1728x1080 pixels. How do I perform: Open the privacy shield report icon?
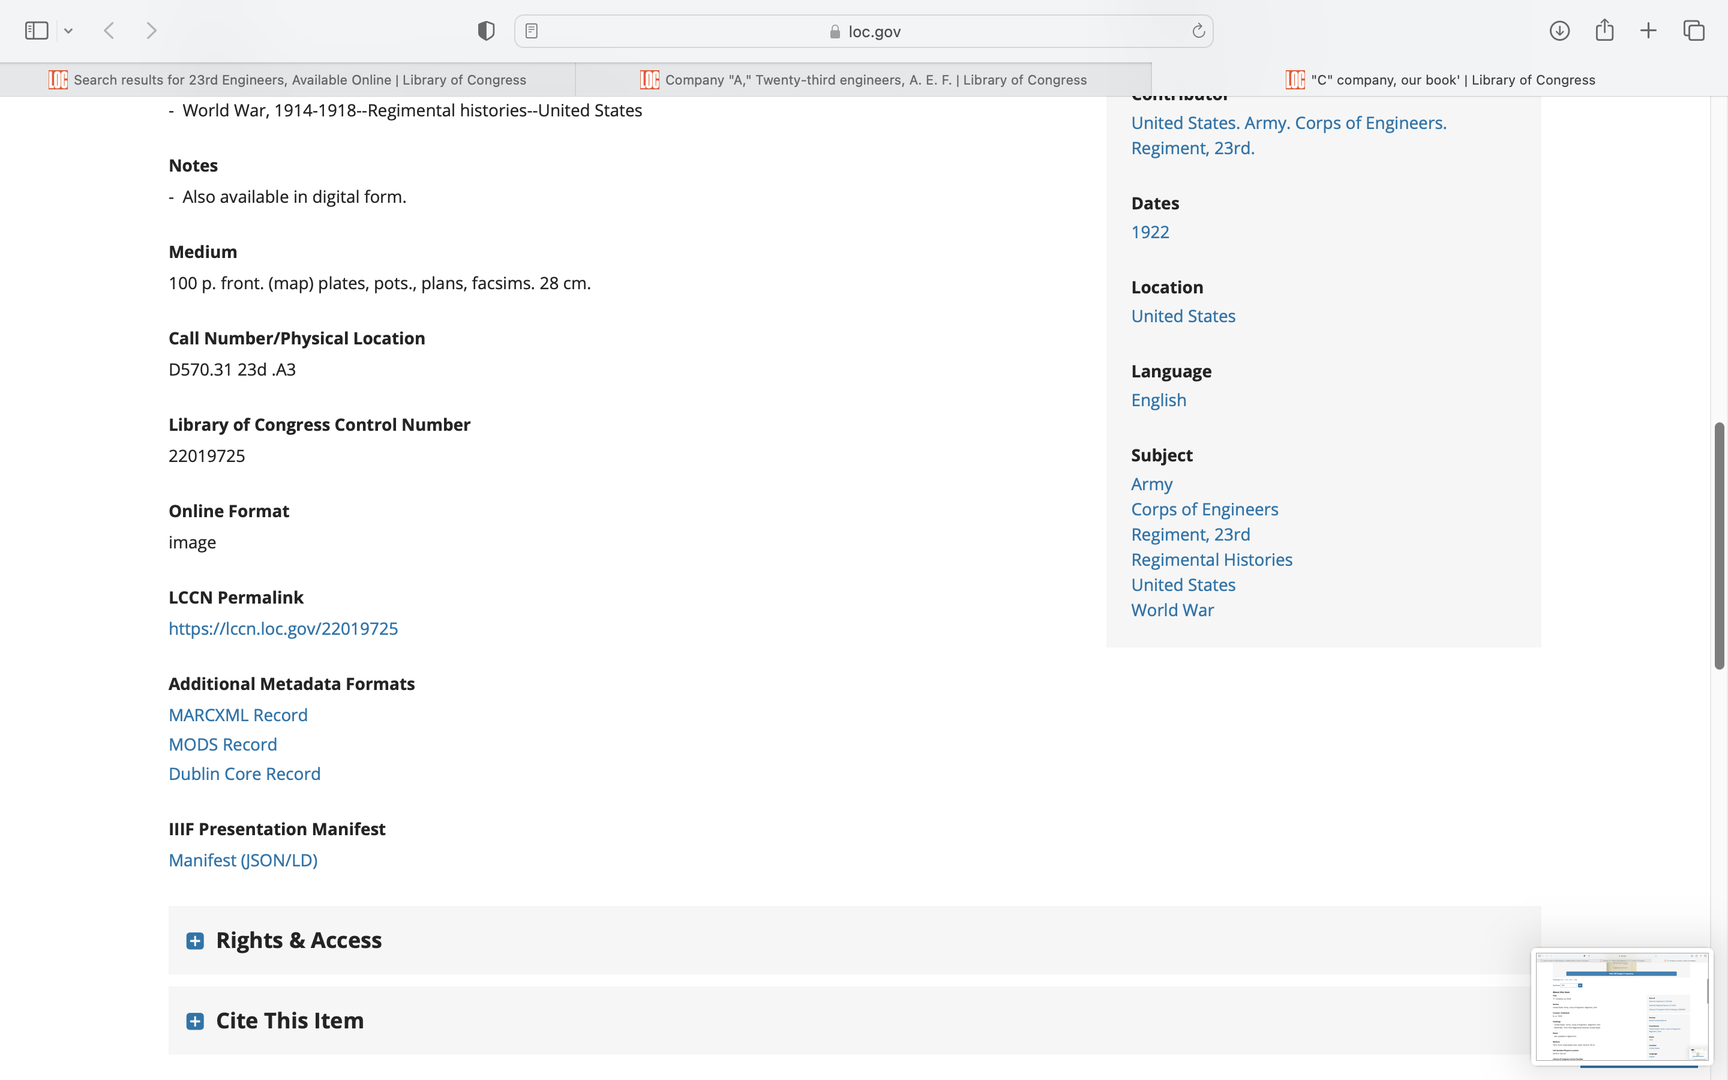(485, 31)
